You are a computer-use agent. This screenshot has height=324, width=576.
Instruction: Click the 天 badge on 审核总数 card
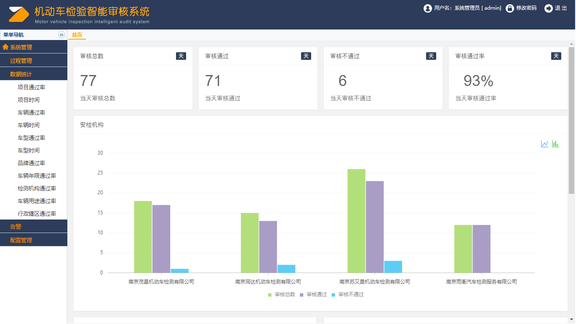click(x=181, y=56)
